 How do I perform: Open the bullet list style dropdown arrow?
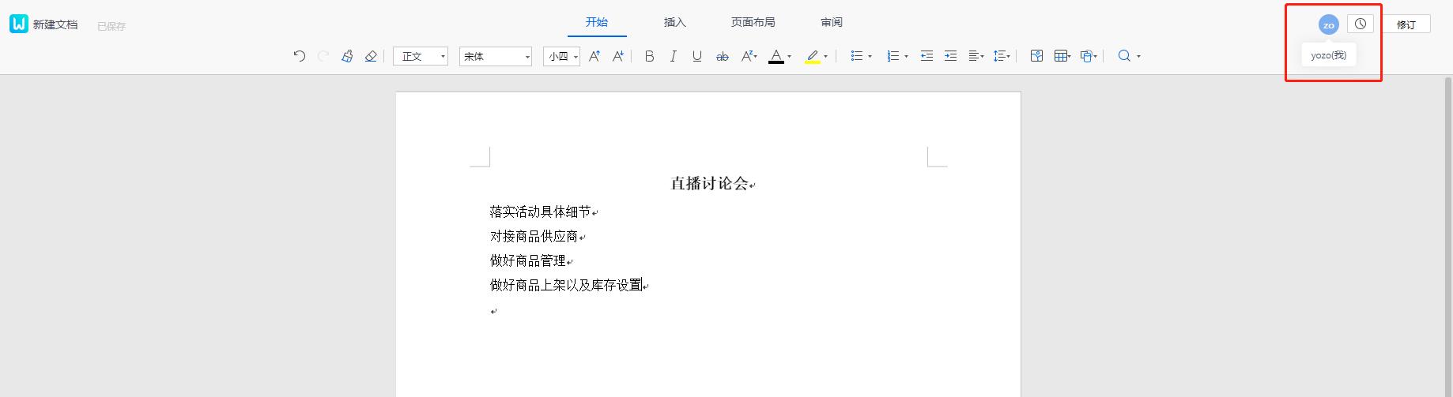(x=870, y=57)
